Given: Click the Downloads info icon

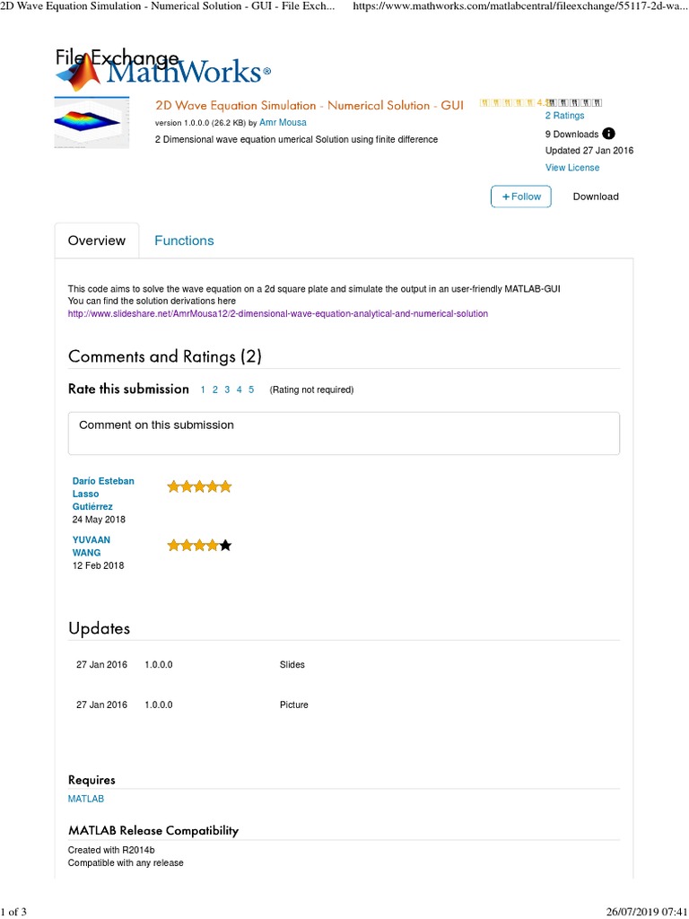Looking at the screenshot, I should 609,134.
